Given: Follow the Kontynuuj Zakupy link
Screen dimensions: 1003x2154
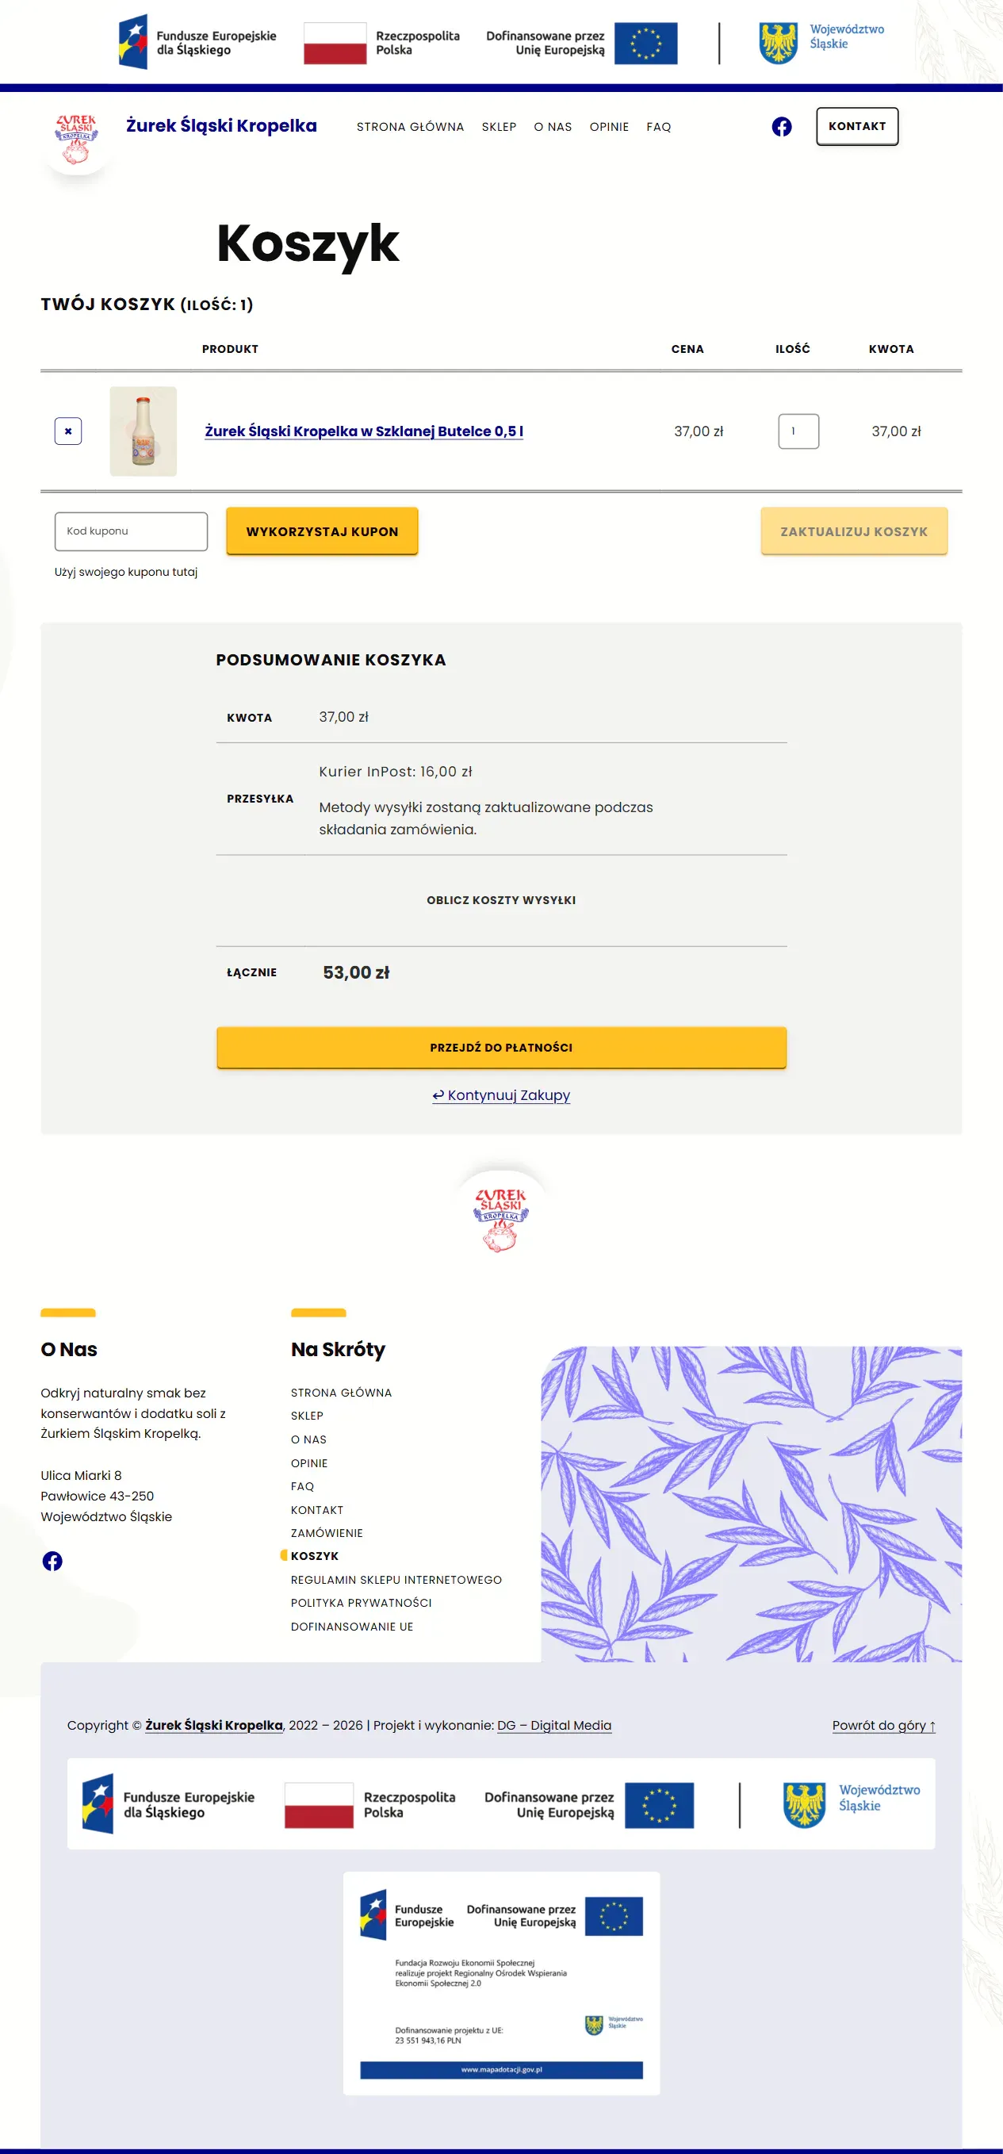Looking at the screenshot, I should coord(501,1095).
